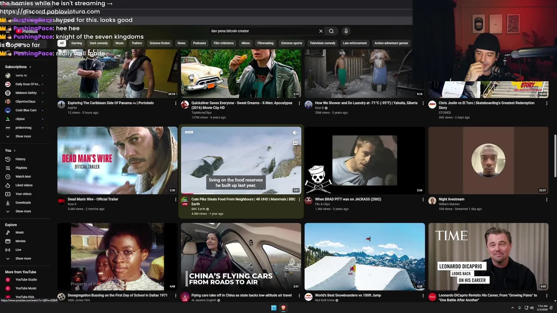
Task: Open more options for Brad Pitt Jackass video
Action: (423, 200)
